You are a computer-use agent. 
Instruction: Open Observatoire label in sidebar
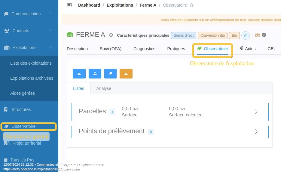(23, 126)
